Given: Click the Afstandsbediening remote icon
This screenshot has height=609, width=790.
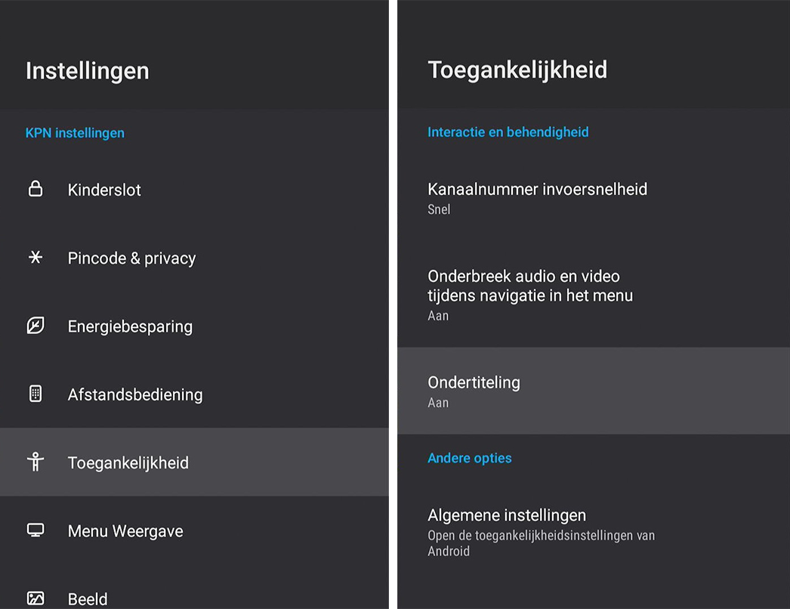Looking at the screenshot, I should 35,394.
